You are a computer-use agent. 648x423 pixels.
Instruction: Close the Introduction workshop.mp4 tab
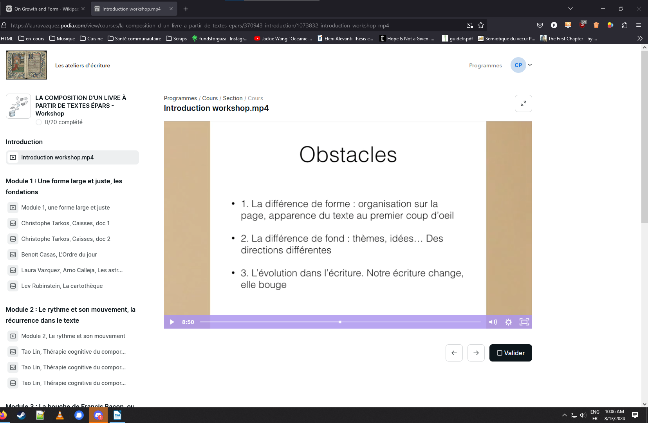tap(171, 9)
